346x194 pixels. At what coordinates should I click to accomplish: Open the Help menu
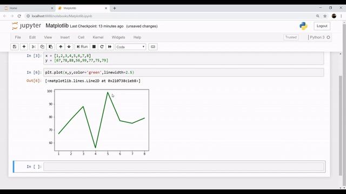[x=137, y=37]
